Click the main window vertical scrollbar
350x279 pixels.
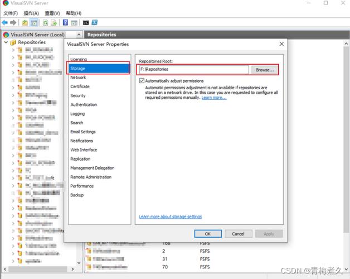[346, 138]
